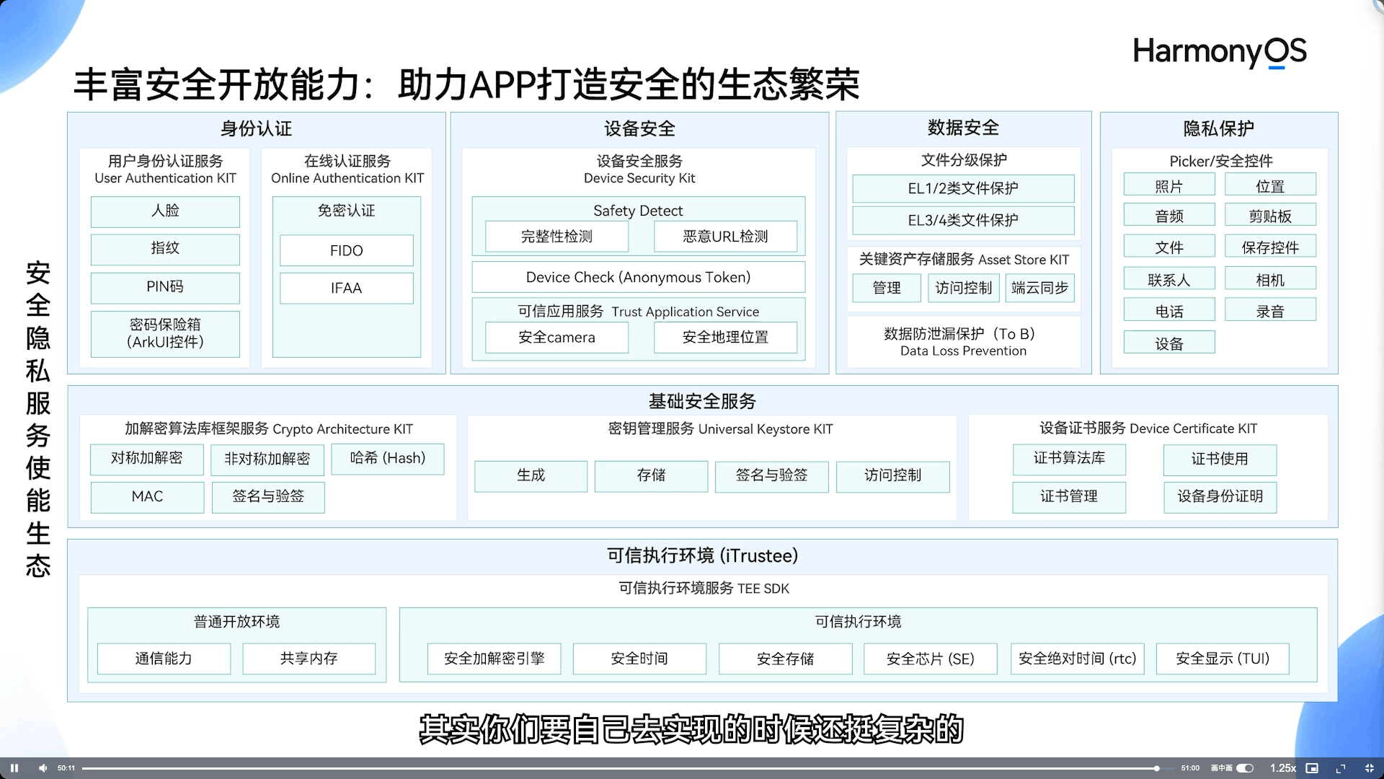
Task: Click the 51:00 total duration label
Action: [1190, 768]
